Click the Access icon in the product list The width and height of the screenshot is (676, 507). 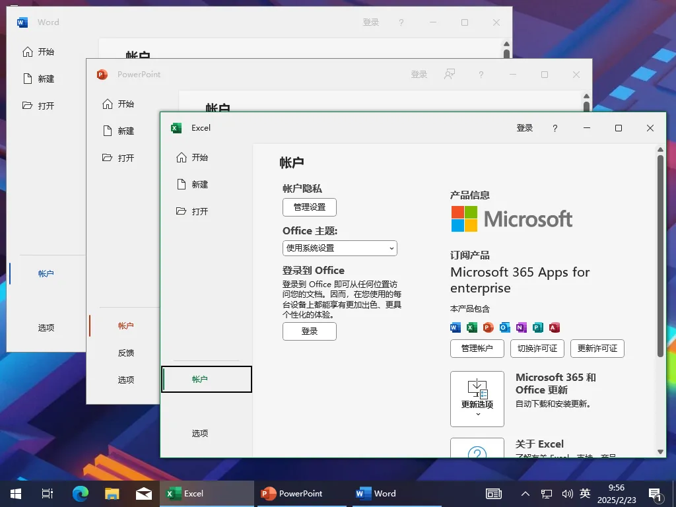click(554, 327)
